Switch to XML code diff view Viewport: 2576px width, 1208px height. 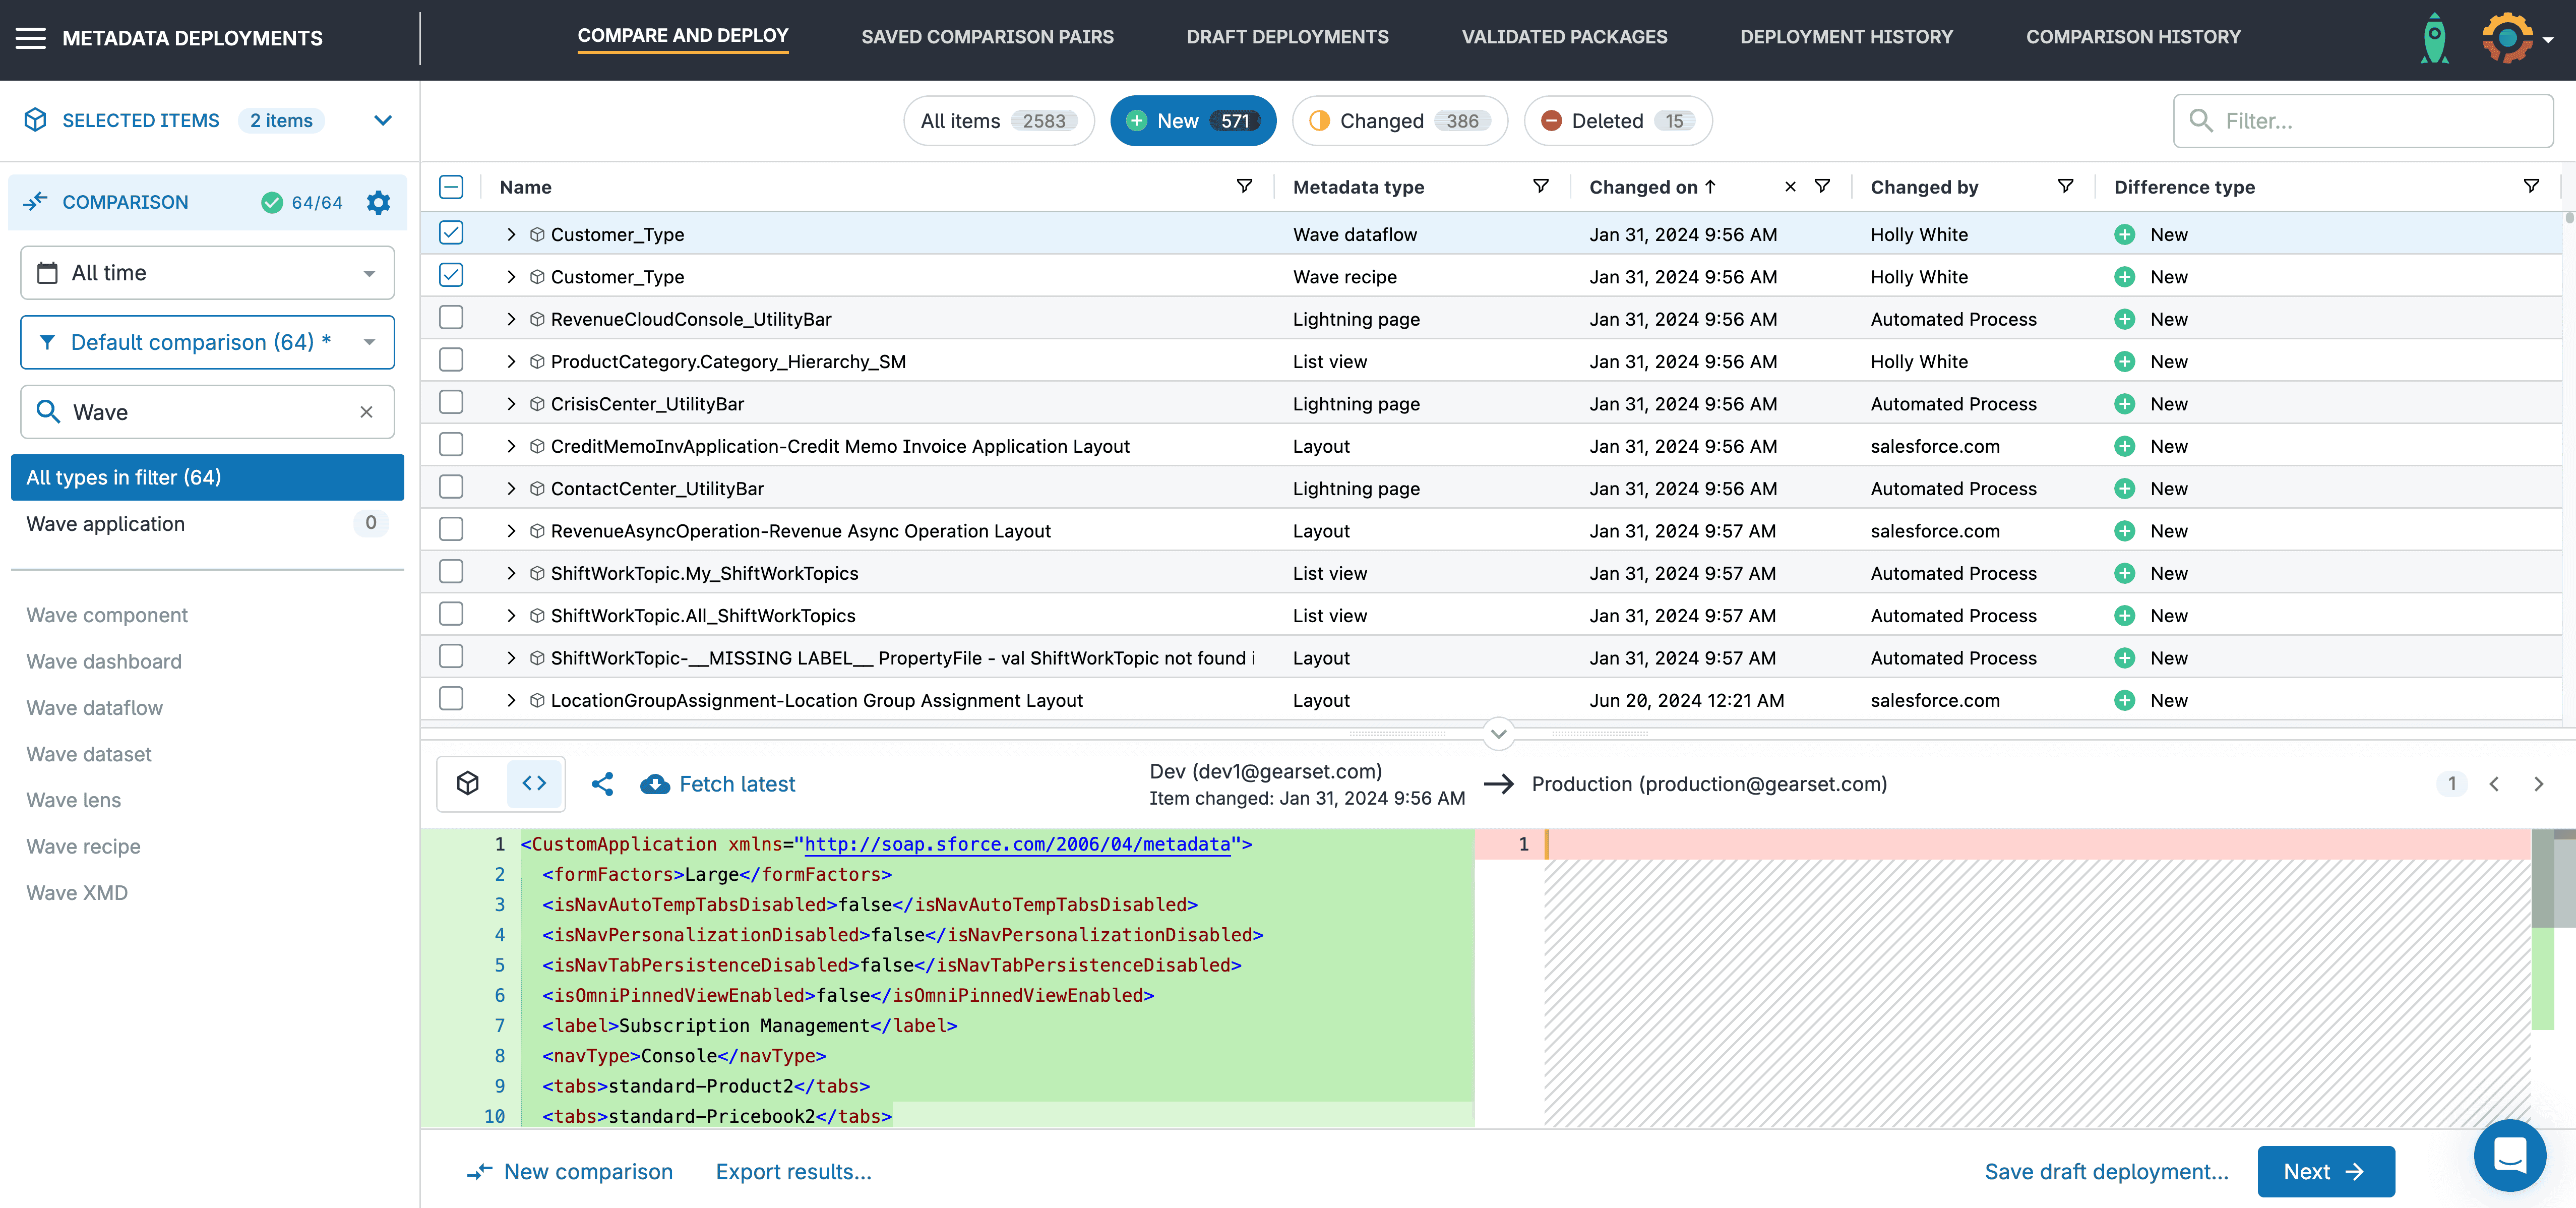coord(534,783)
